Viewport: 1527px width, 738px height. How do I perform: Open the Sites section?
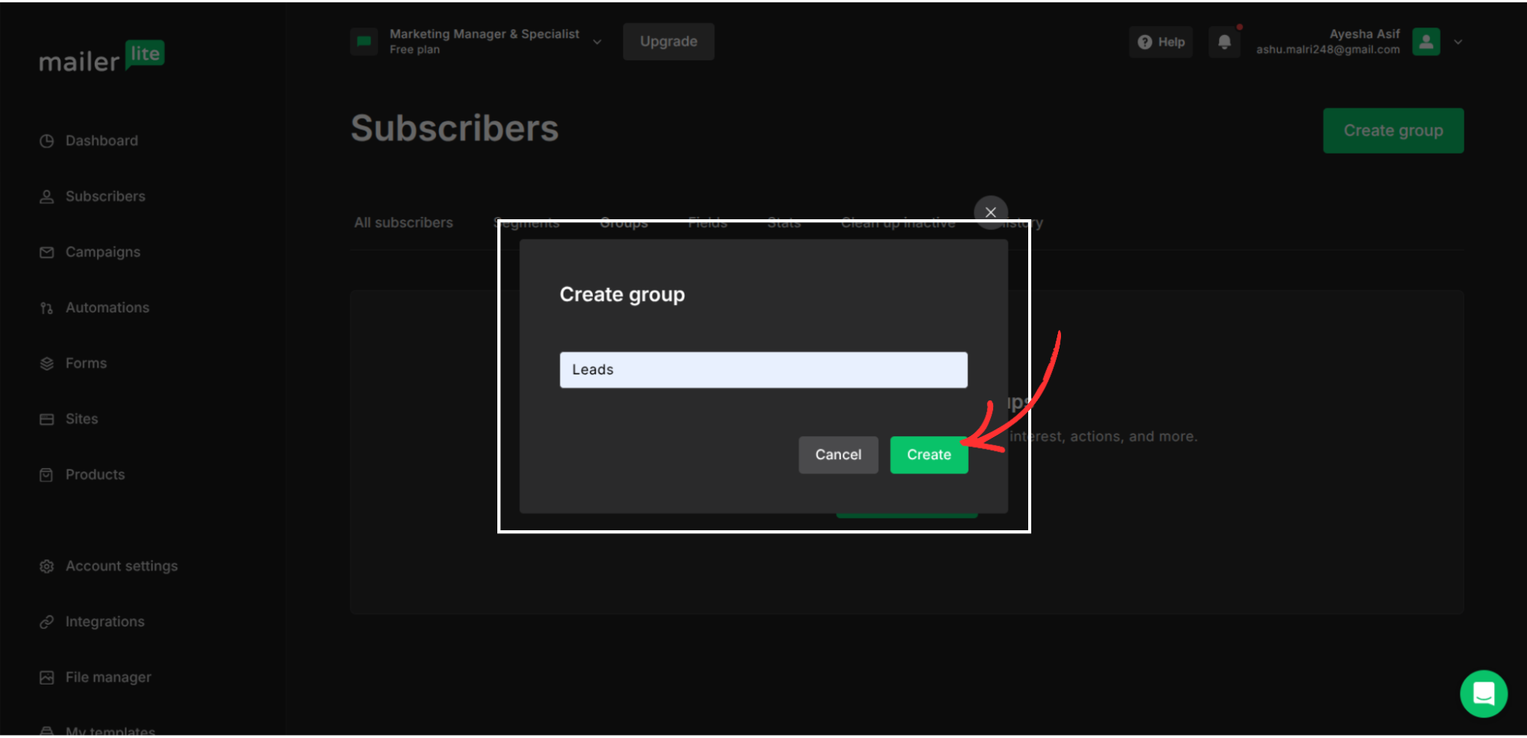pos(81,419)
